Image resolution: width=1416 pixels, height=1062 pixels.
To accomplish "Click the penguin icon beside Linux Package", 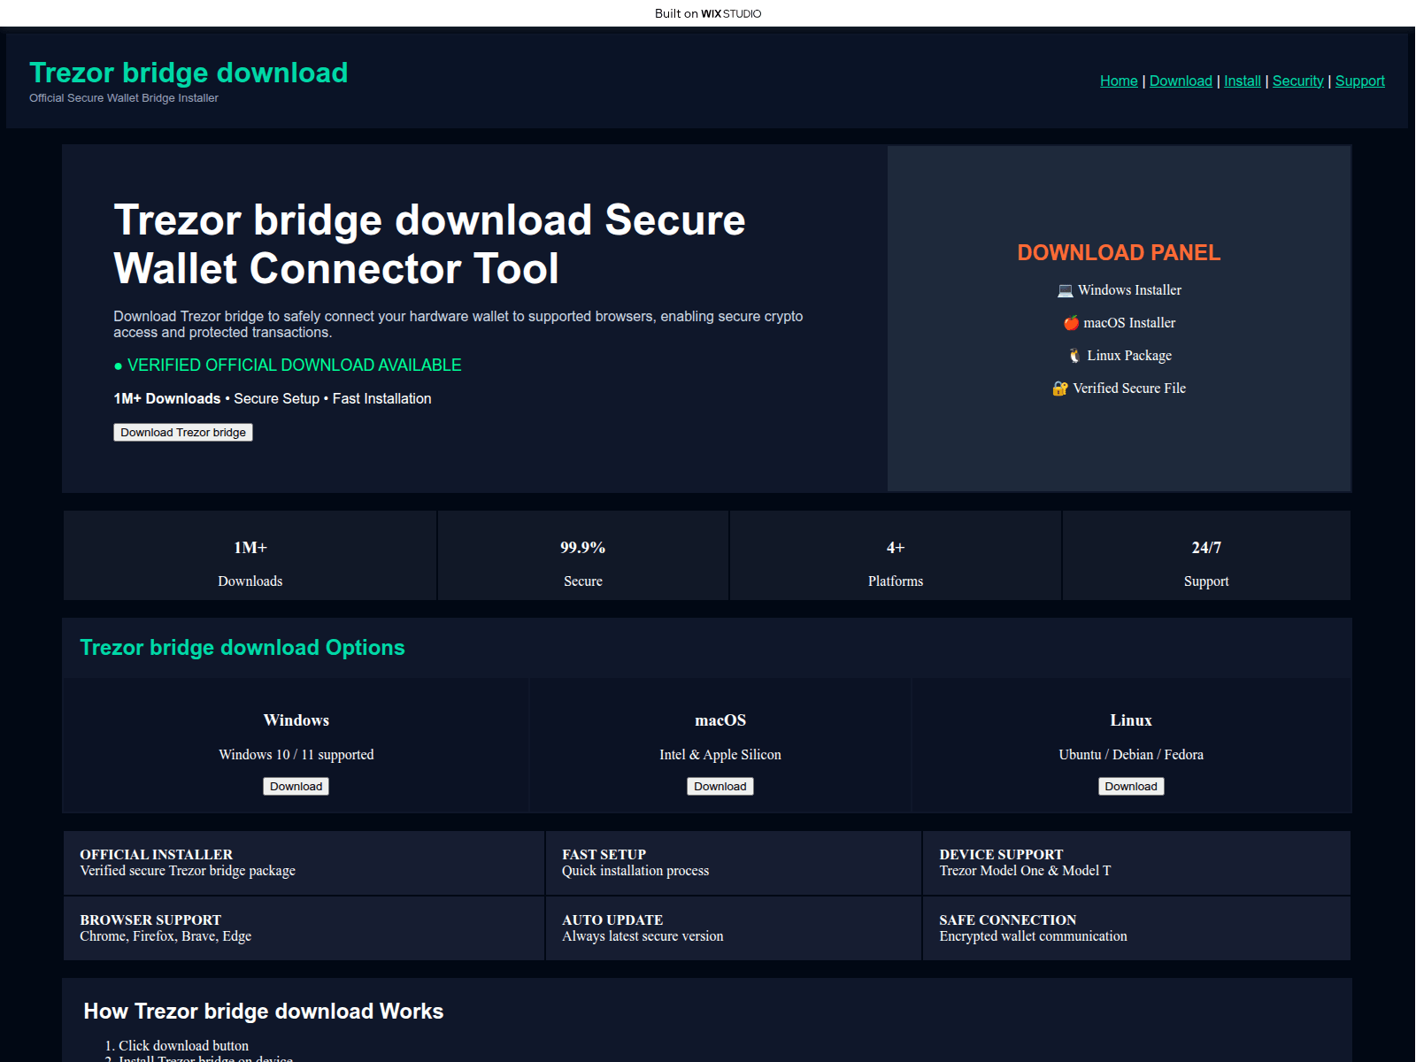I will pyautogui.click(x=1074, y=356).
